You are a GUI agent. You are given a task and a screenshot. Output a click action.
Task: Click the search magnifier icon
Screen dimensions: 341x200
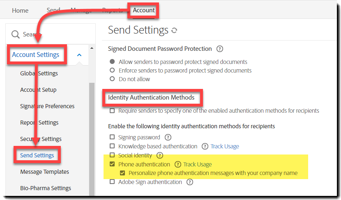[16, 34]
